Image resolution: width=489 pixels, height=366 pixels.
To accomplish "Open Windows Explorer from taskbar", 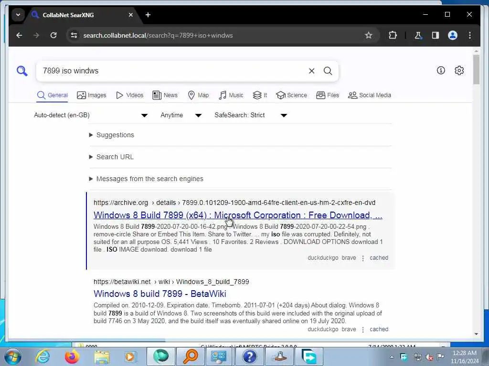I will (102, 356).
